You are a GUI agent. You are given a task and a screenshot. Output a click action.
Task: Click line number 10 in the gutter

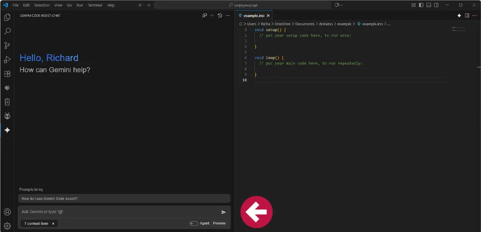click(x=244, y=80)
